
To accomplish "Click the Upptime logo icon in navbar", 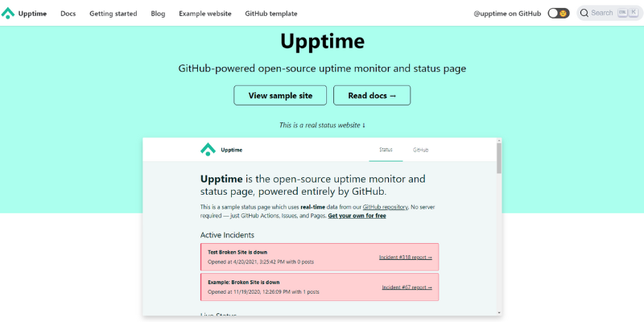I will pos(8,13).
